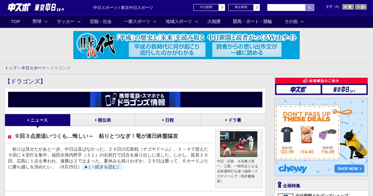Select the ドラ番 tab
373x196 pixels.
click(233, 120)
